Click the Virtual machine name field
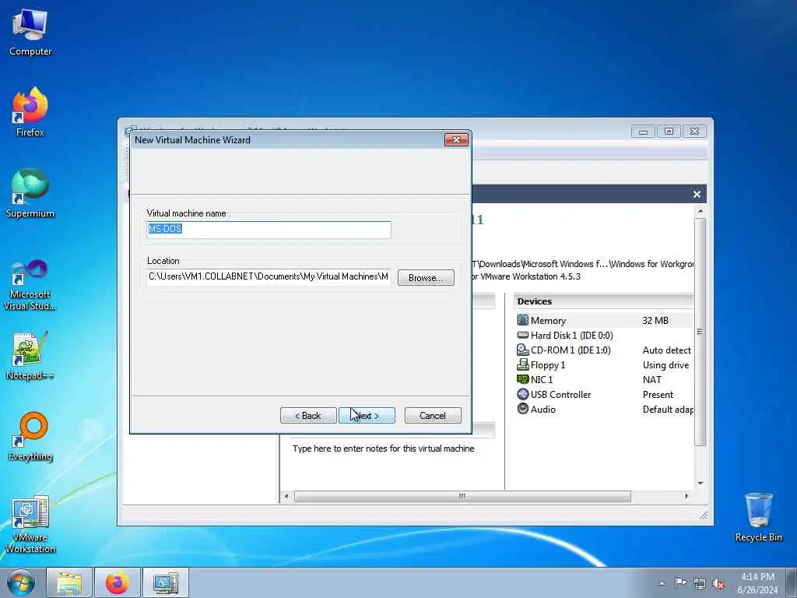 click(269, 230)
